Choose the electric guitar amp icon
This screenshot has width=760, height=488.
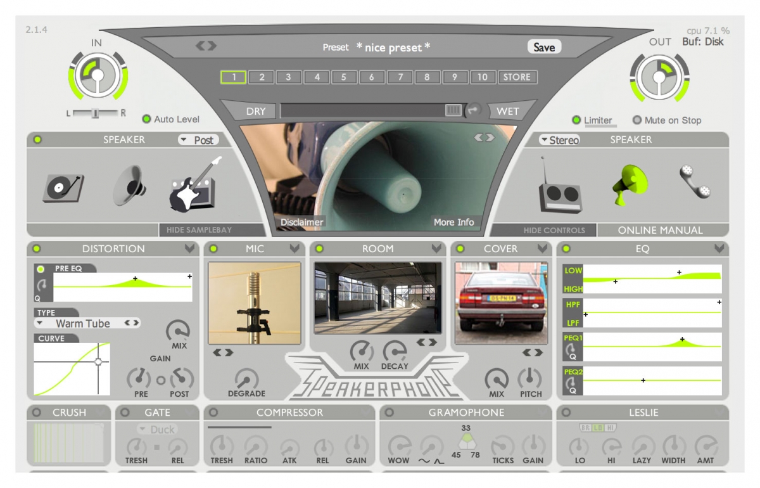[x=196, y=184]
